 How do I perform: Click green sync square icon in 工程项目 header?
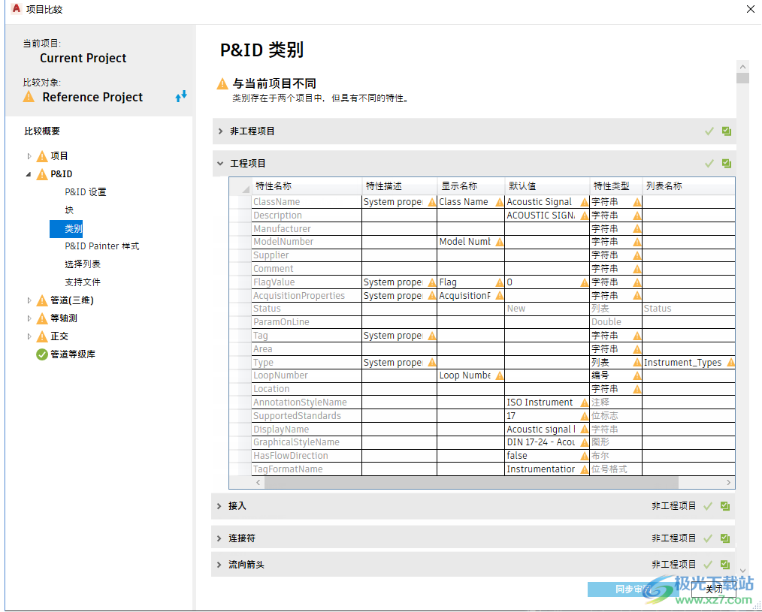click(x=727, y=164)
